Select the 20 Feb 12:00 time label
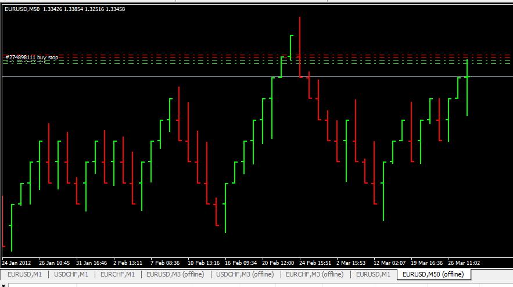This screenshot has width=513, height=287. (x=279, y=263)
